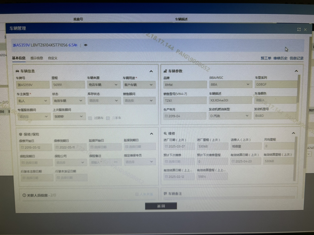Switch to the 提示信息 tab

(x=37, y=58)
